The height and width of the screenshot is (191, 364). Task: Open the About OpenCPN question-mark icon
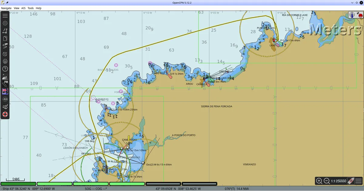coord(5,69)
